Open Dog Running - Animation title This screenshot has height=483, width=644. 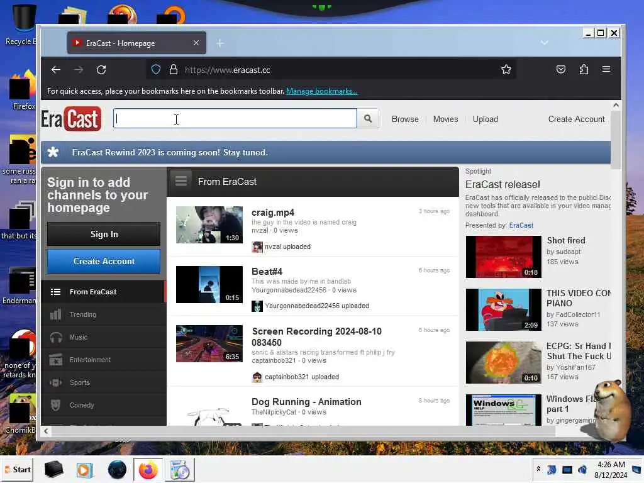pos(306,402)
